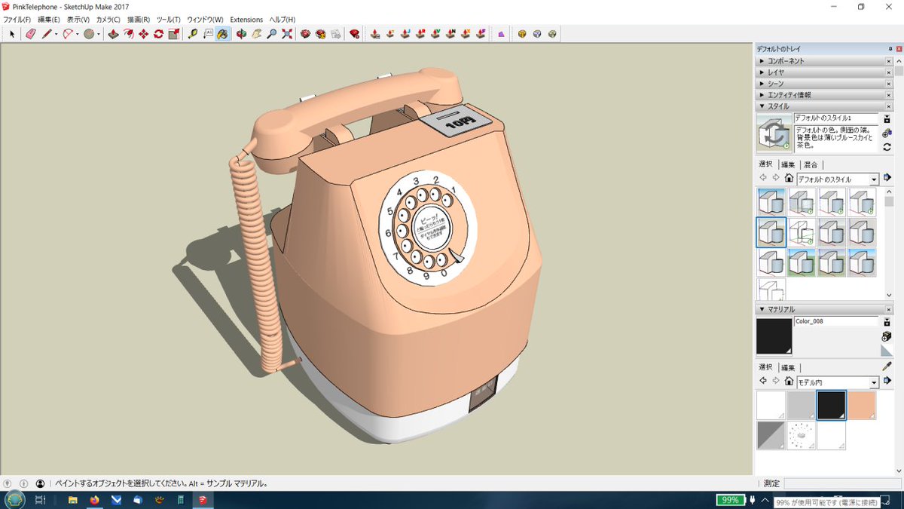Click the sample paint eyedropper in Materials panel
The width and height of the screenshot is (904, 509).
pyautogui.click(x=887, y=366)
